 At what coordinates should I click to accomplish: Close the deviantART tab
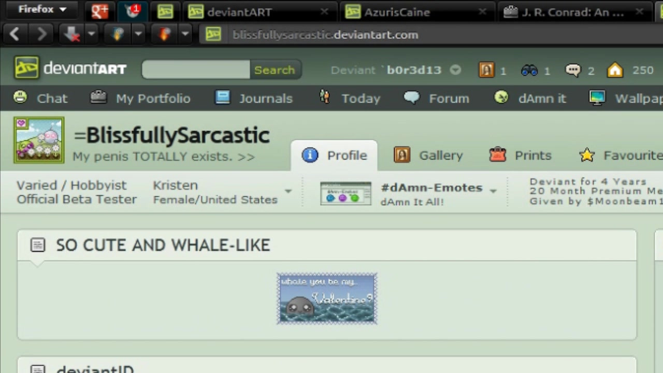tap(324, 11)
